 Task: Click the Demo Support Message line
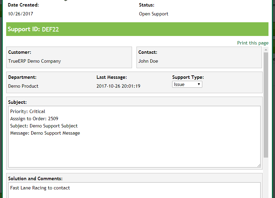[45, 133]
